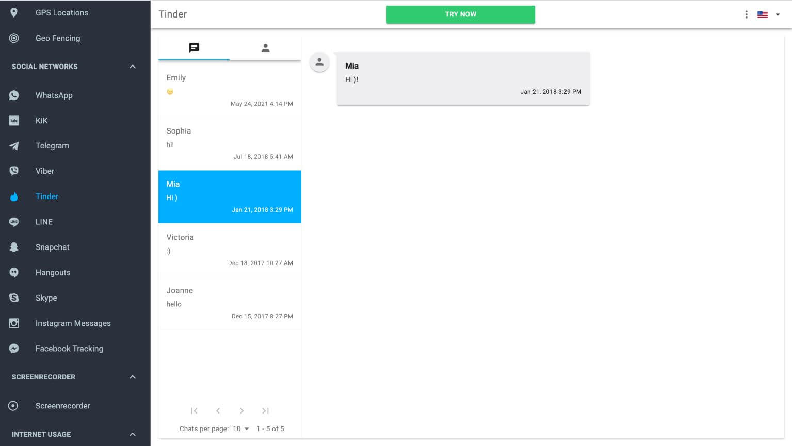Click the Viber icon in sidebar

tap(14, 171)
